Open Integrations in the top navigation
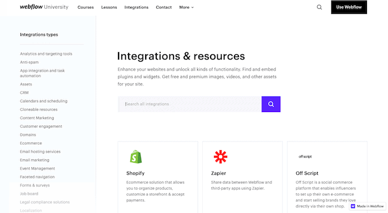Viewport: 388px width, 213px height. pos(136,7)
